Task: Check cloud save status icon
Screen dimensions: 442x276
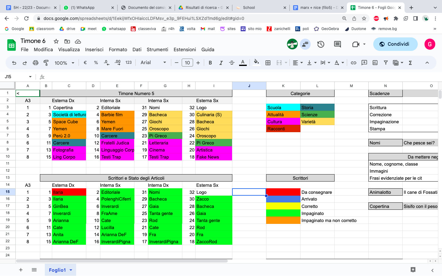Action: (x=78, y=41)
